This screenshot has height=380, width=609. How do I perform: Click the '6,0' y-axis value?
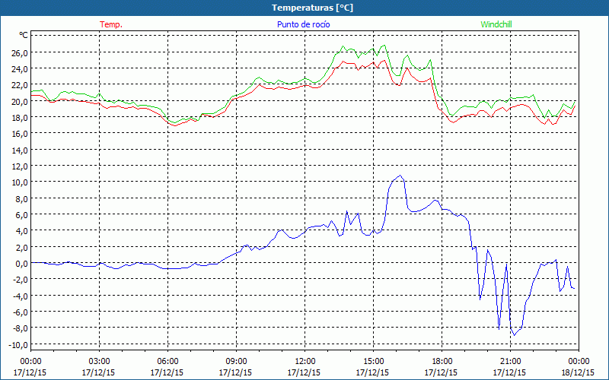[x=22, y=215]
